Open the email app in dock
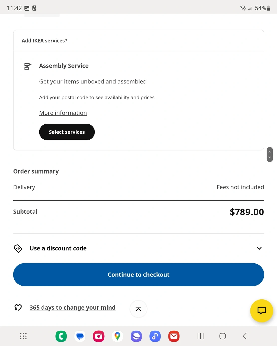The image size is (277, 346). pyautogui.click(x=174, y=336)
